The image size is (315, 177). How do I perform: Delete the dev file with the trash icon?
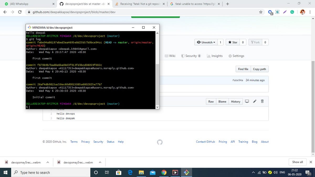coord(262,101)
